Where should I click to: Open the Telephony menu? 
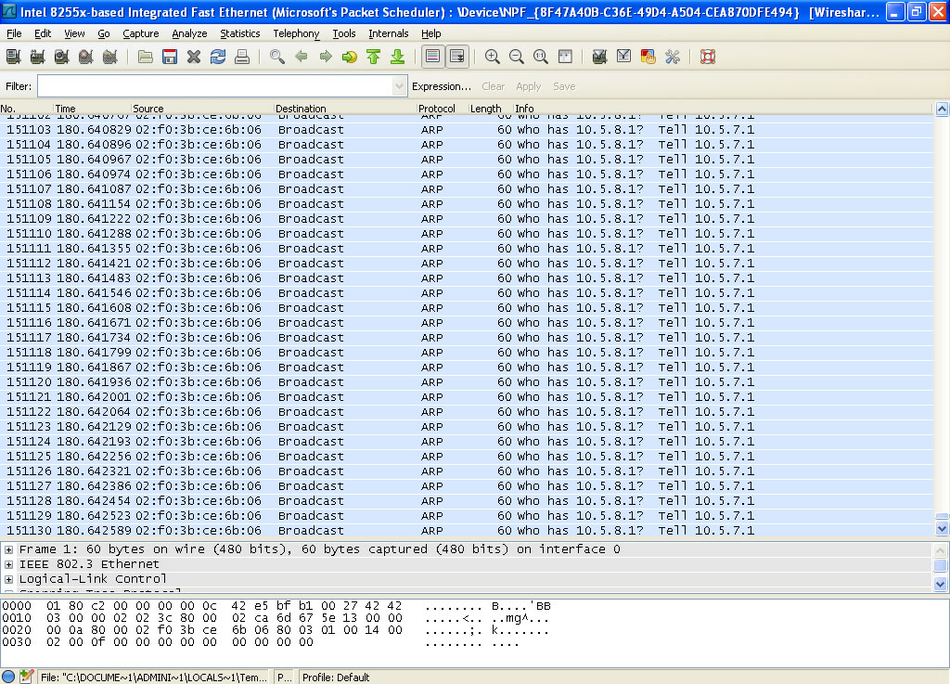tap(295, 33)
